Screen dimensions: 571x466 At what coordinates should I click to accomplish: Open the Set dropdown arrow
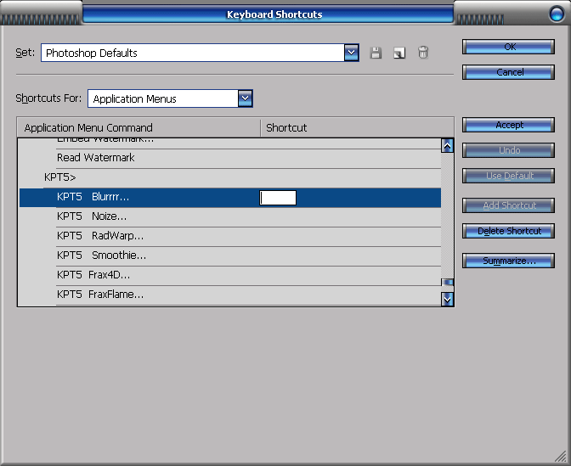point(352,53)
